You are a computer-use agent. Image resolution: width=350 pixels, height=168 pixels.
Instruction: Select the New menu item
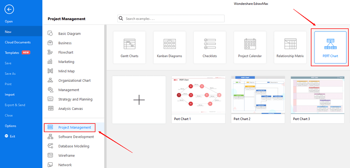pyautogui.click(x=8, y=32)
